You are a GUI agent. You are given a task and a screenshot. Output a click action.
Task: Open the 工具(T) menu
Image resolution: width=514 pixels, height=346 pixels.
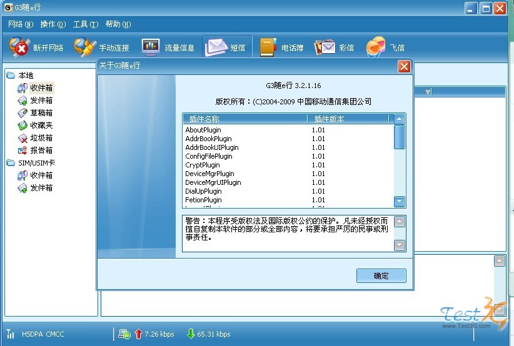pyautogui.click(x=86, y=24)
